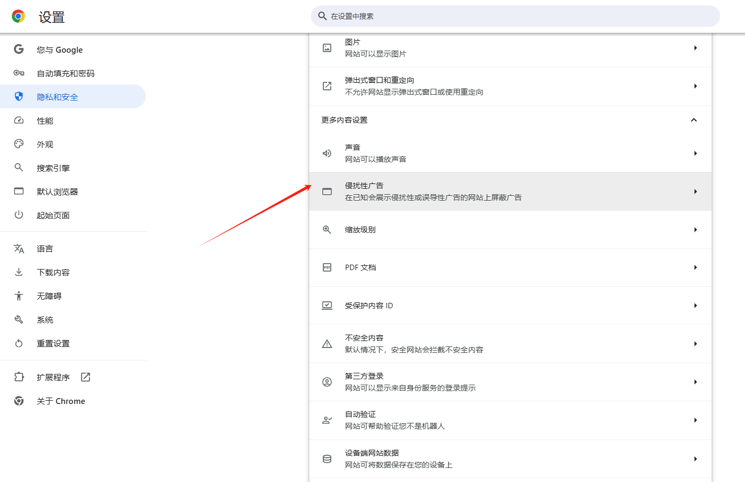Open 系统 settings in sidebar
Viewport: 745px width, 482px height.
(x=73, y=320)
